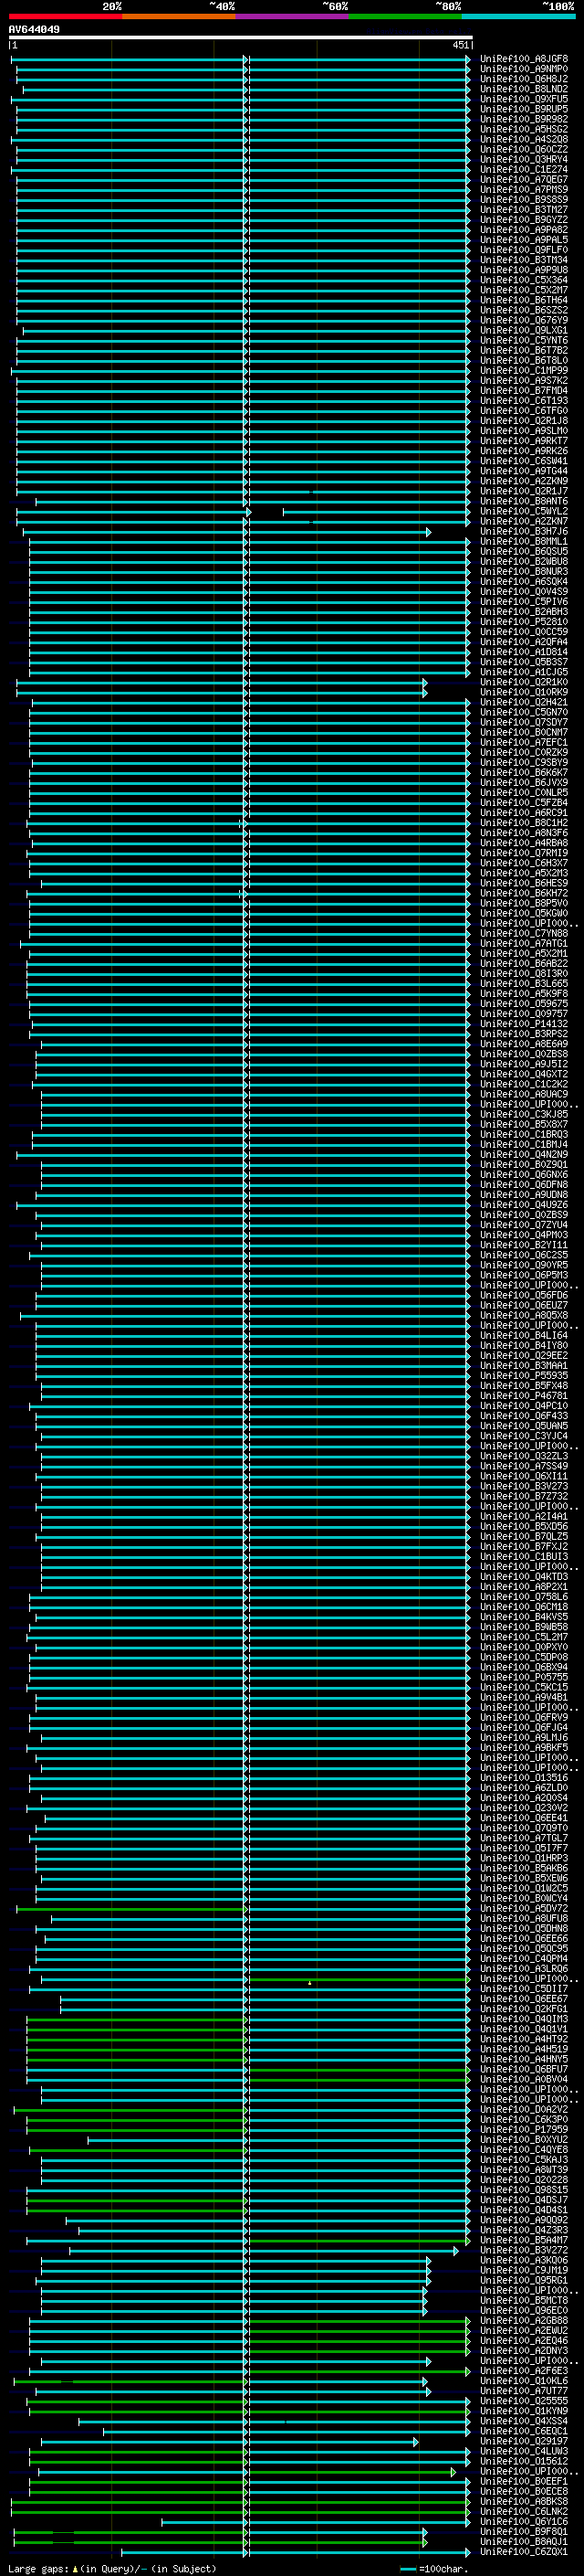Viewport: 584px width, 2576px height.
Task: Select hit label UniRef100_Q9XFU5
Action: click(523, 99)
